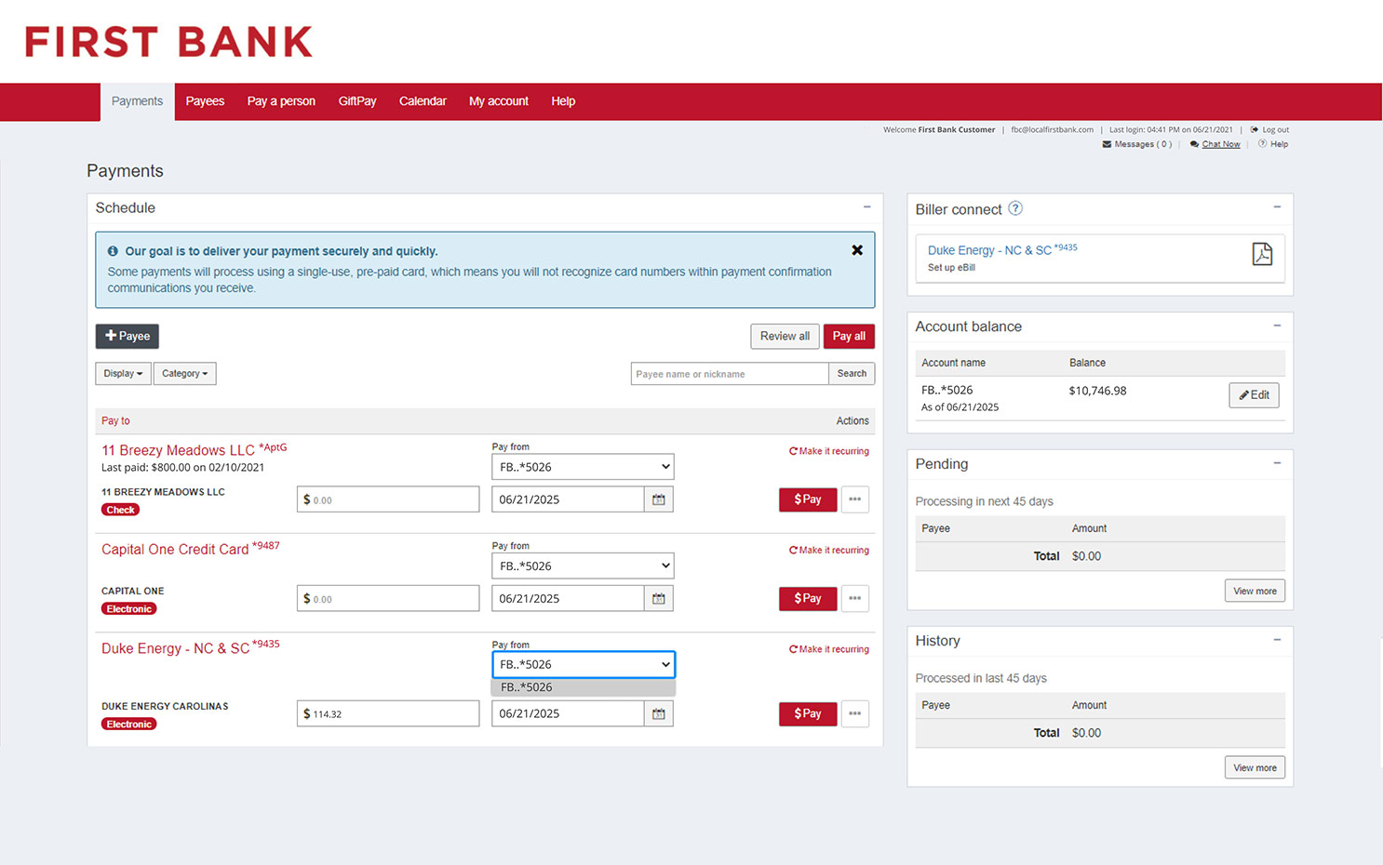Dismiss the payment delivery notice banner
The image size is (1383, 865).
856,249
